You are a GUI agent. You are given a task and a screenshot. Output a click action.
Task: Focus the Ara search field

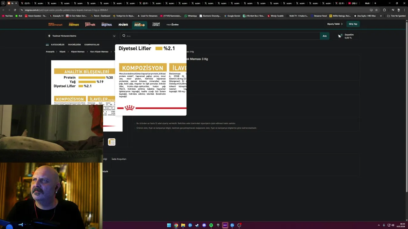tap(220, 36)
